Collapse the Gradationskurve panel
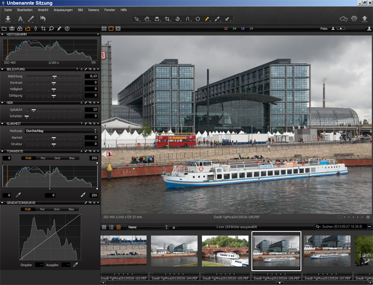This screenshot has width=373, height=285. [2, 203]
